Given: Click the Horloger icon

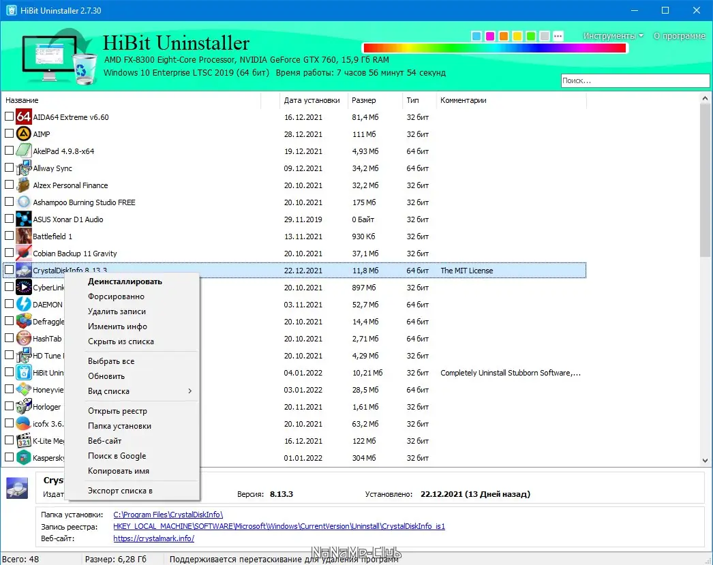Looking at the screenshot, I should pos(24,407).
